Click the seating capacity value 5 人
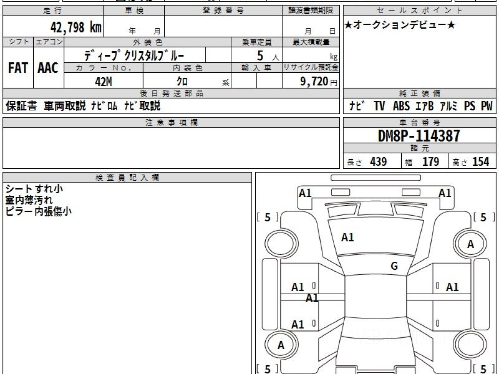The height and width of the screenshot is (374, 499). [267, 55]
